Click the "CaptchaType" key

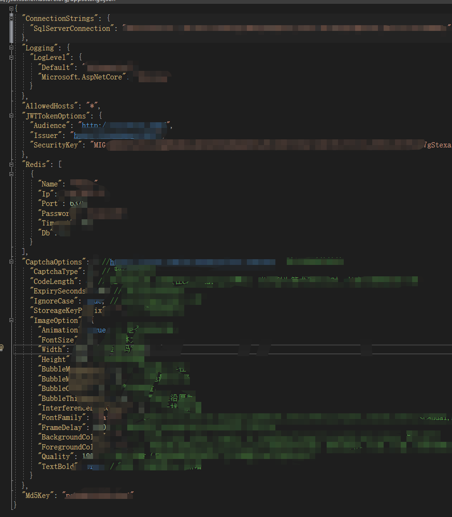click(x=56, y=272)
